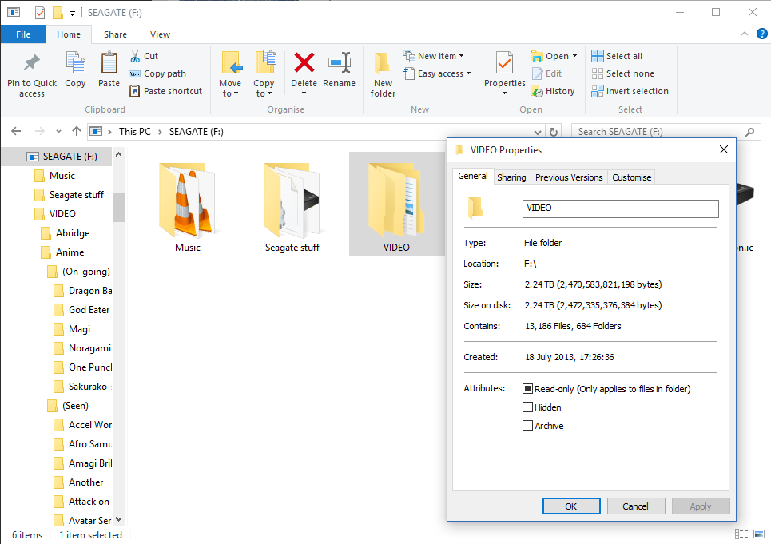Screen dimensions: 771x544
Task: Click the red Delete icon
Action: (304, 62)
